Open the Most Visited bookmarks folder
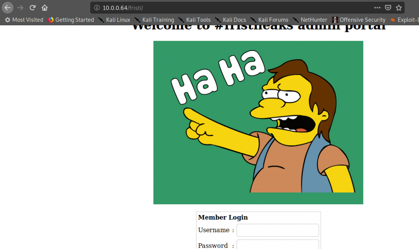The height and width of the screenshot is (249, 419). [x=24, y=20]
